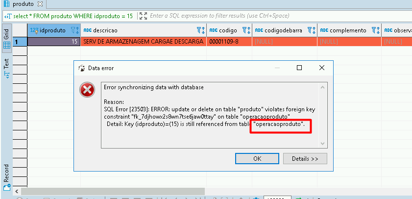Click the Reason: line in error text

(x=114, y=102)
